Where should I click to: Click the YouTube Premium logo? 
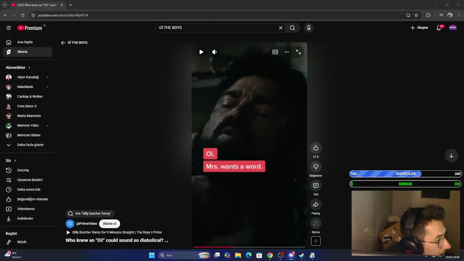[30, 28]
